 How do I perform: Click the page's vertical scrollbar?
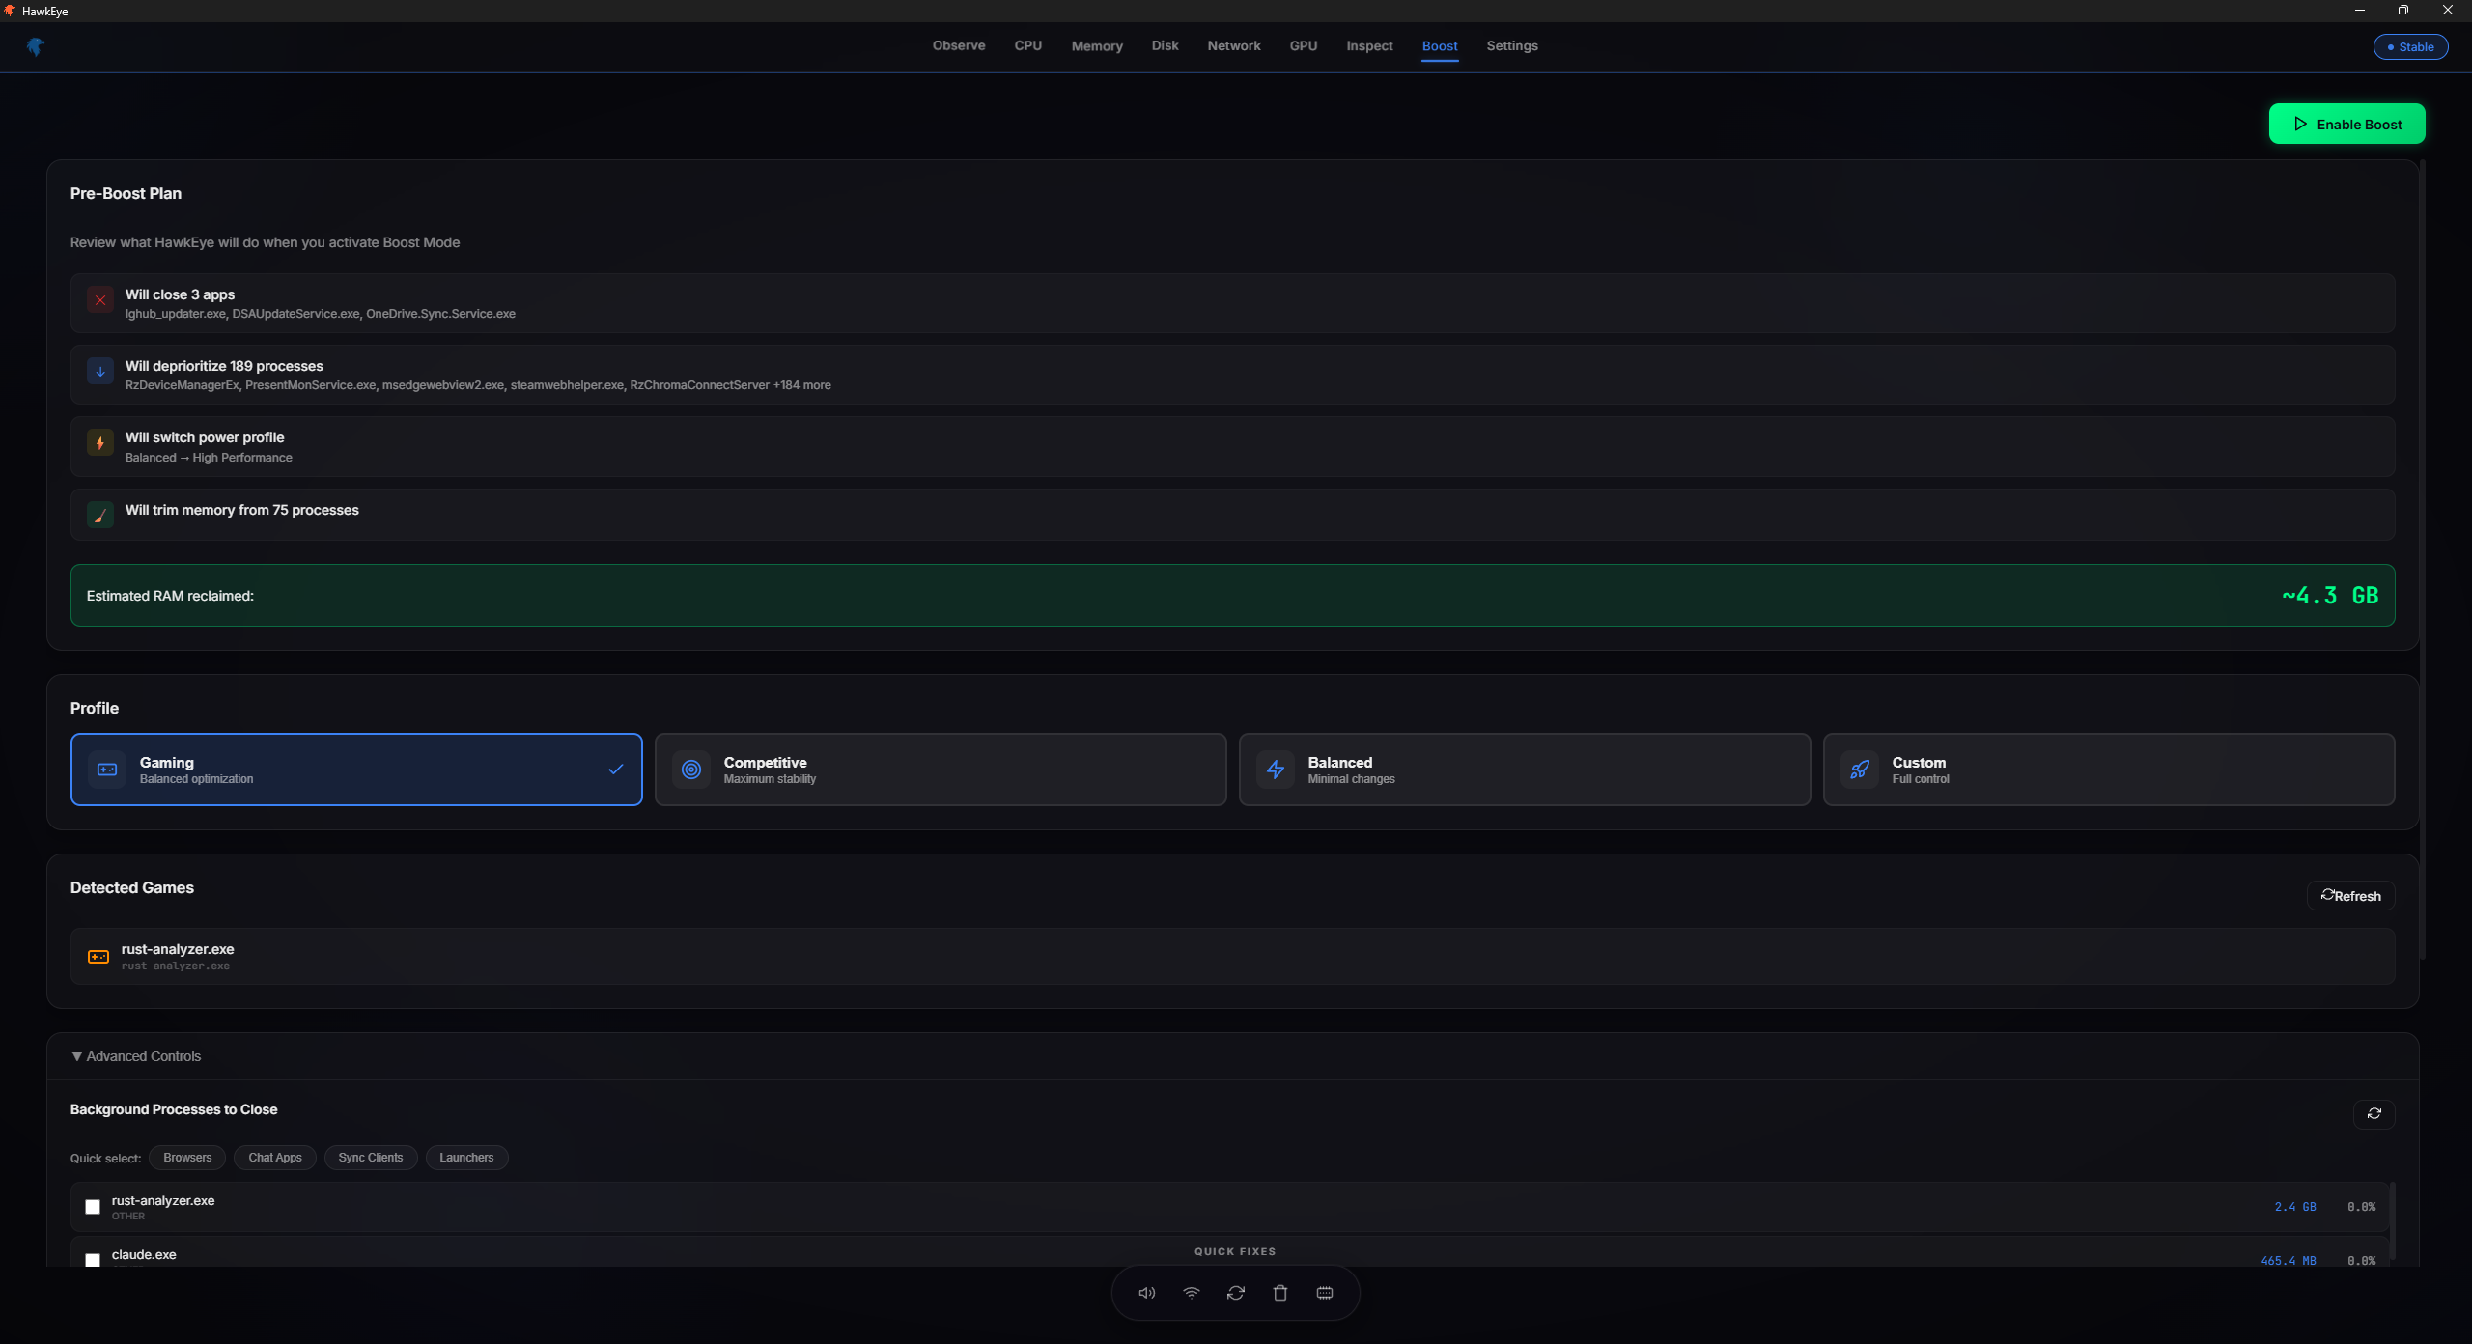pos(2423,560)
